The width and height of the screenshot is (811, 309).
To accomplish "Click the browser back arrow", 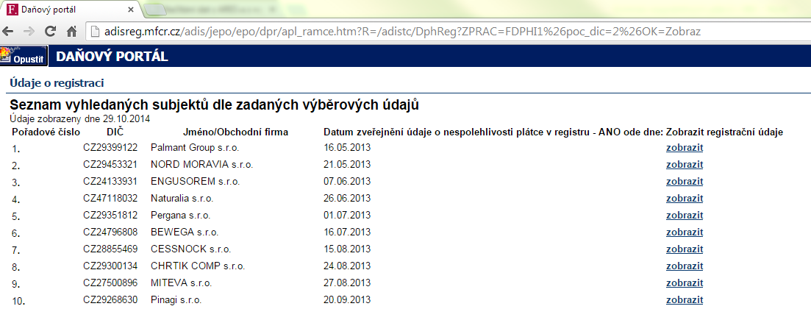I will pos(8,31).
